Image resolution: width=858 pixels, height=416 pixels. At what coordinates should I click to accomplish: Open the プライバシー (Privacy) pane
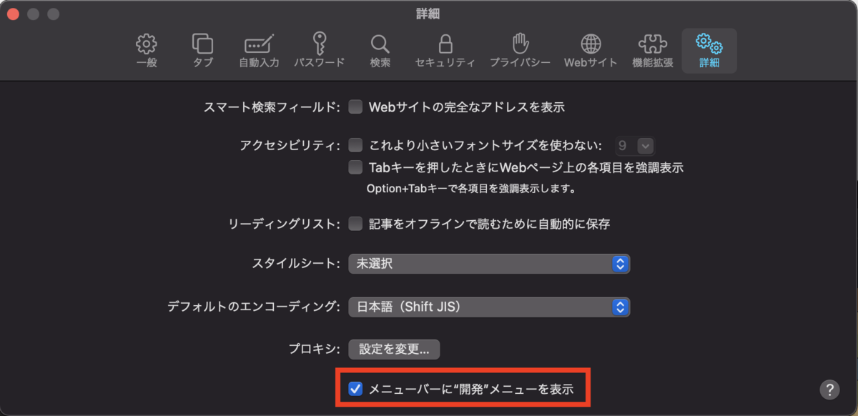click(x=520, y=49)
